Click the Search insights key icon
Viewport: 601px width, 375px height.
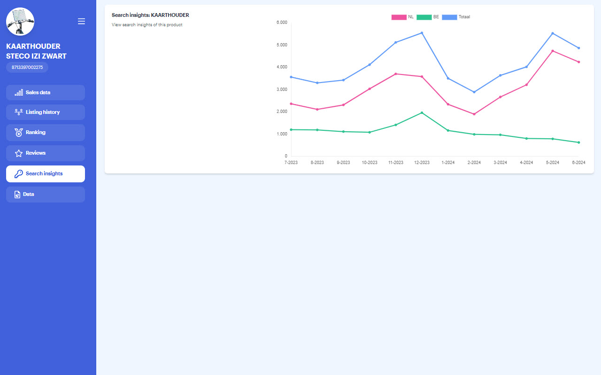pos(19,174)
